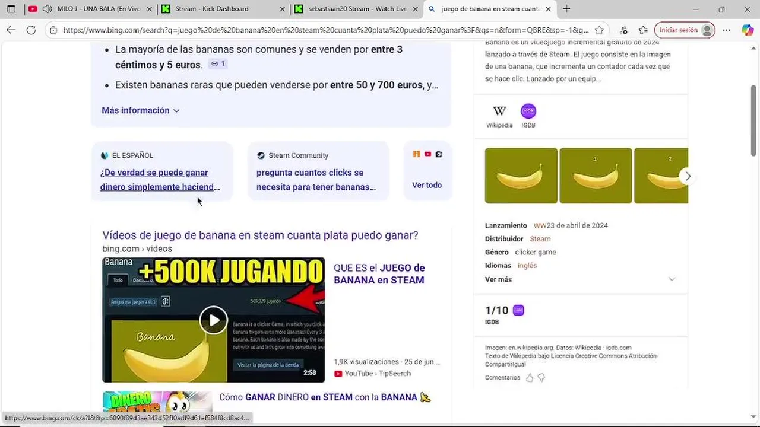The width and height of the screenshot is (760, 427).
Task: Select the first banana image thumbnail
Action: [521, 176]
